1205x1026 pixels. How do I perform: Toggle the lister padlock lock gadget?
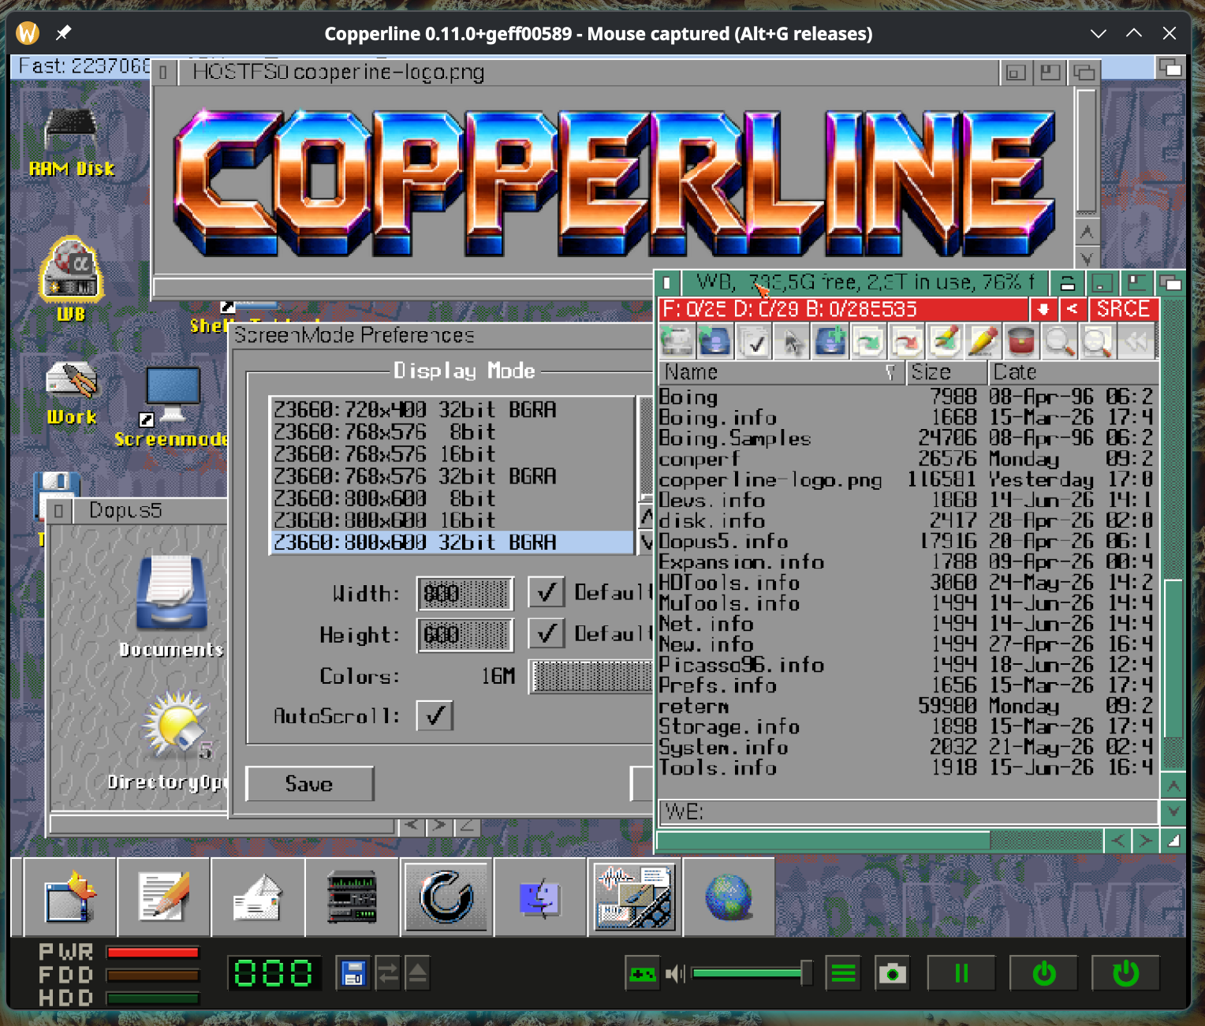click(x=1067, y=282)
